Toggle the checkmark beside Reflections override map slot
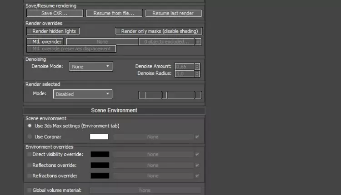Screen dimensions: 341x195 pyautogui.click(x=197, y=165)
